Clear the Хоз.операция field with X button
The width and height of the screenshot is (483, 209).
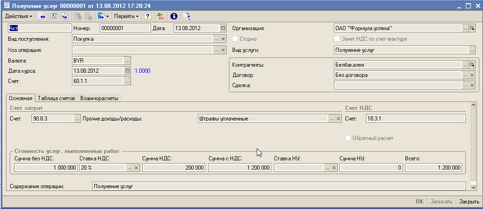[x=223, y=50]
